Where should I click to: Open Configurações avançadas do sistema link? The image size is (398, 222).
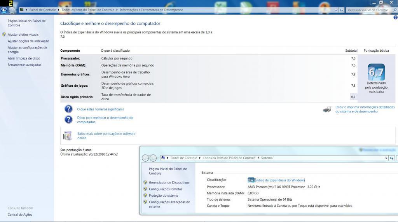(x=169, y=204)
